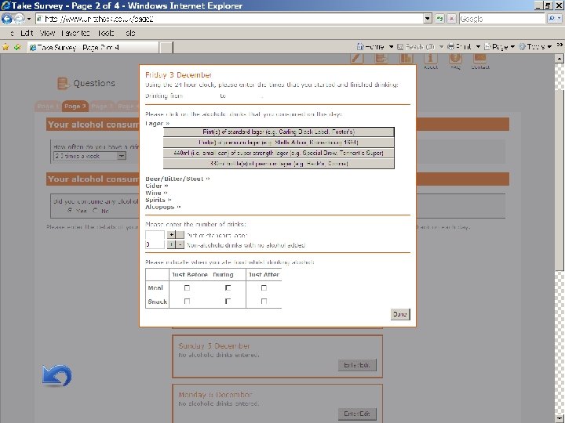Click minus button for pint of standard lager

coord(180,235)
